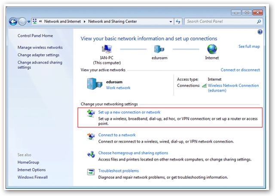The image size is (275, 196).
Task: Click the homegroup and sharing options icon
Action: [x=91, y=154]
